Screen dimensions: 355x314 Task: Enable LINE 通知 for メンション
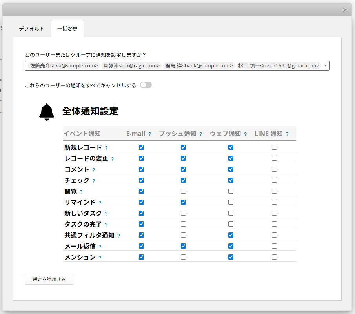coord(275,257)
